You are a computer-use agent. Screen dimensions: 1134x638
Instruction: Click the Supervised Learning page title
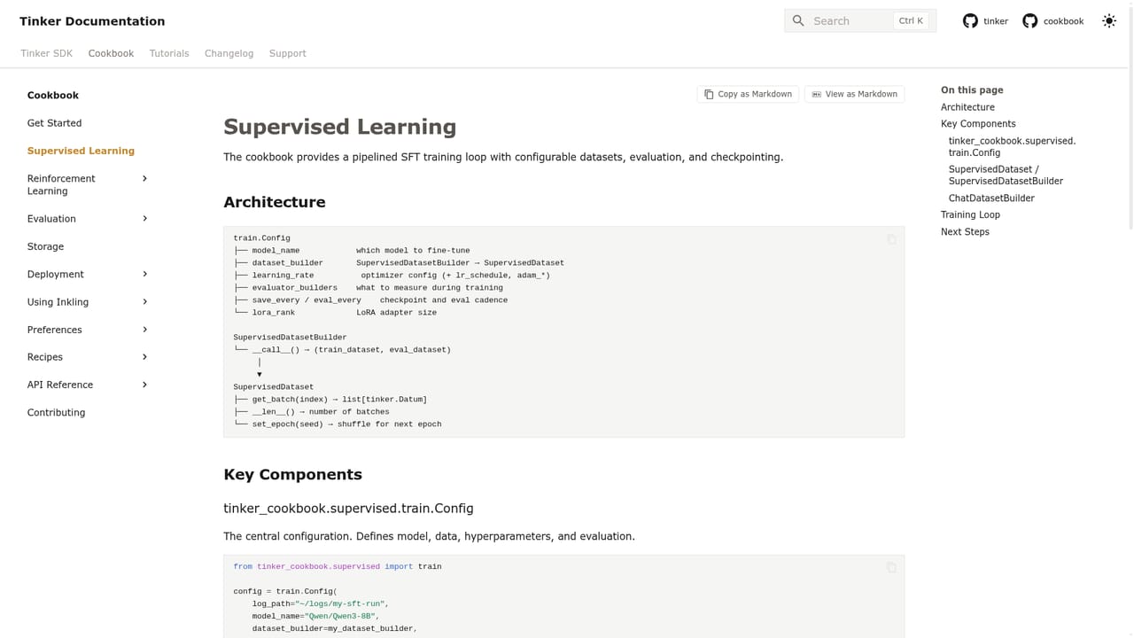tap(339, 127)
